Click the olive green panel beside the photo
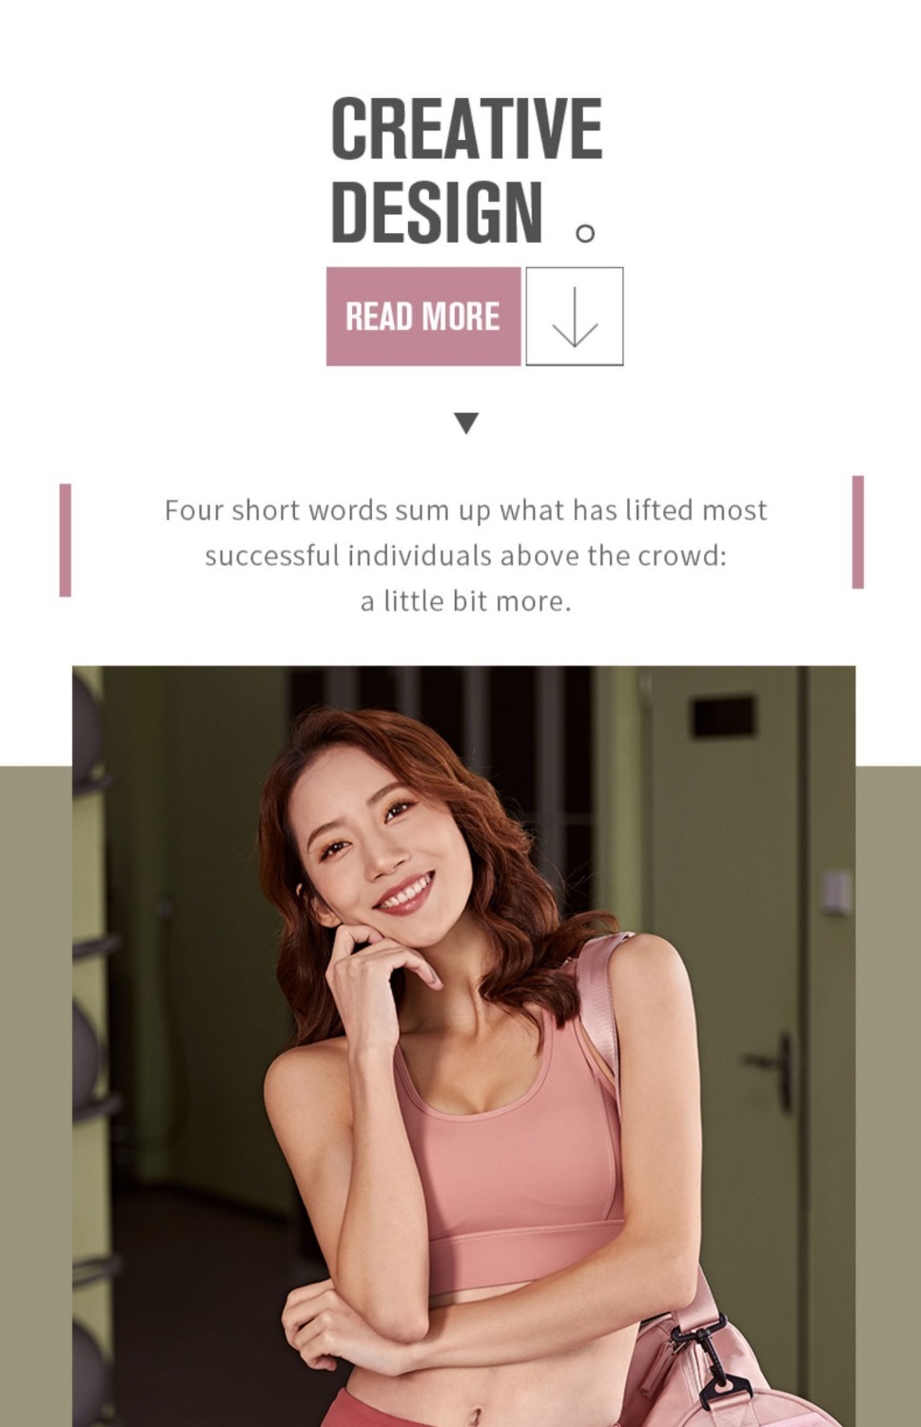This screenshot has height=1427, width=921. [x=888, y=1094]
